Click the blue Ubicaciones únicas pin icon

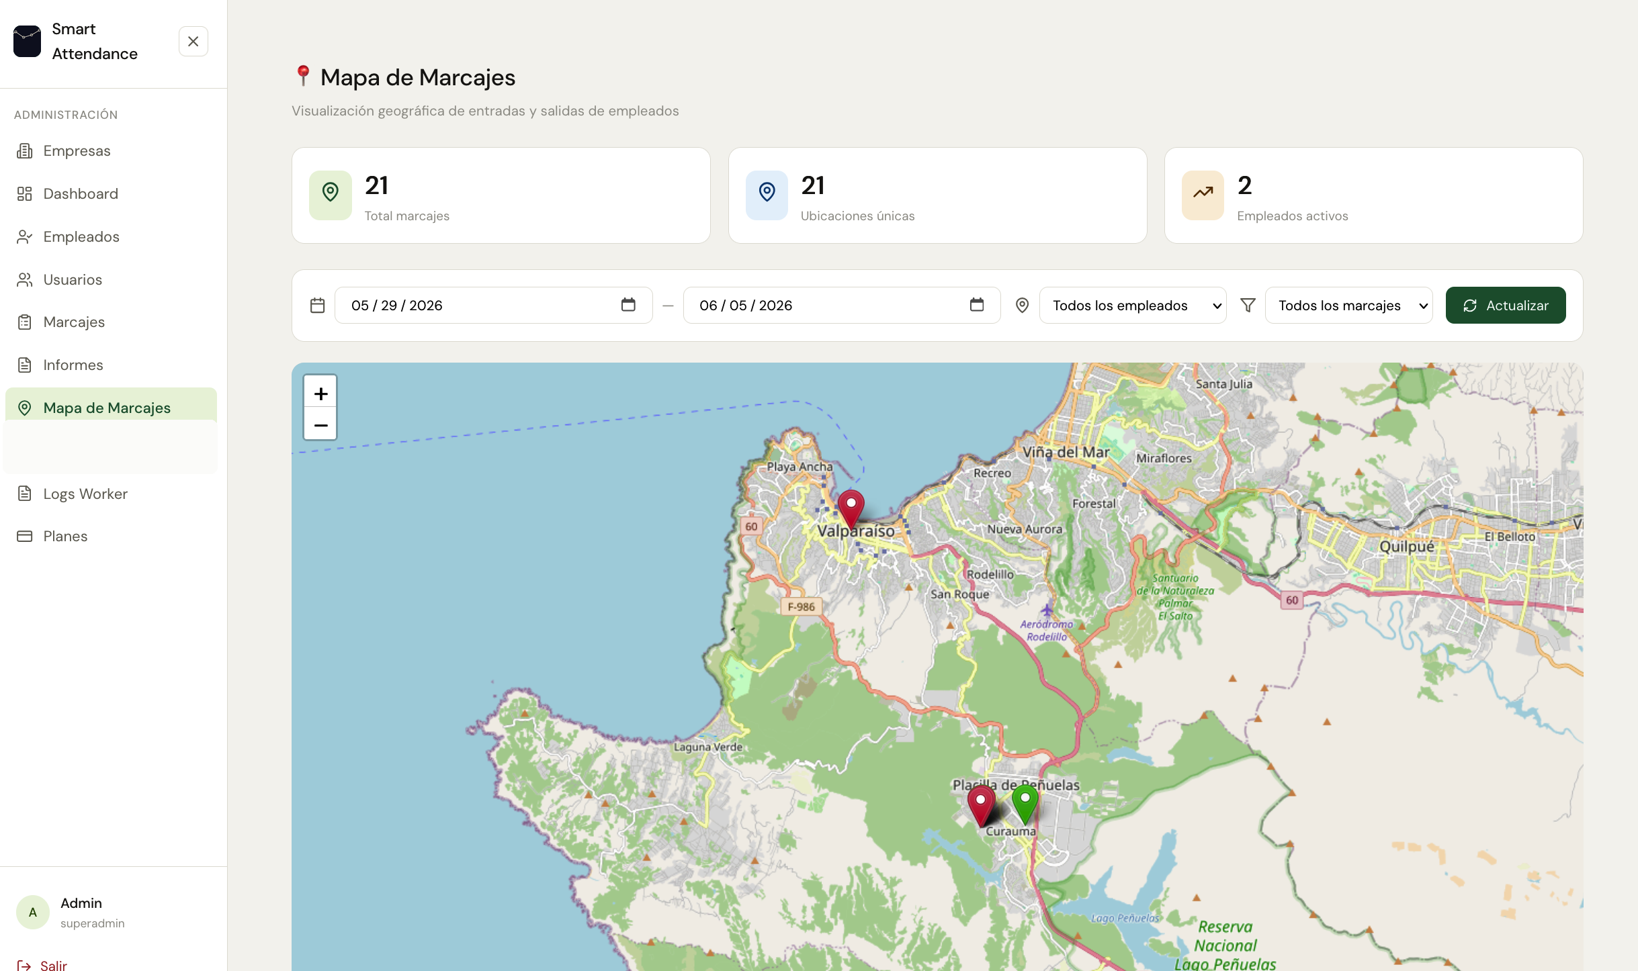[x=767, y=195]
